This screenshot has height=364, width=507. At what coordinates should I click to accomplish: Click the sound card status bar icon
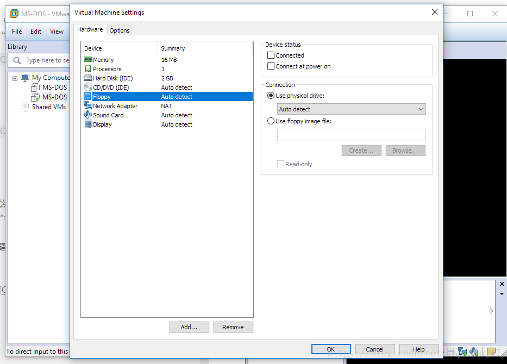pyautogui.click(x=474, y=352)
